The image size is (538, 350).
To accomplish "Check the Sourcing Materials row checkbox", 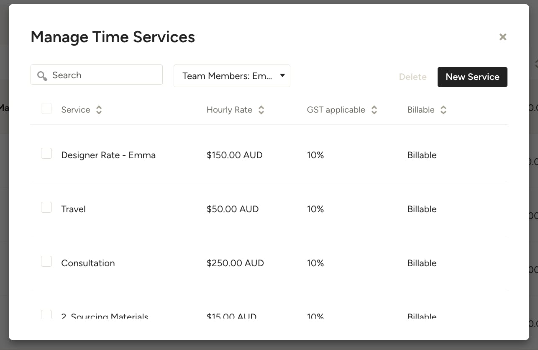I will click(46, 314).
